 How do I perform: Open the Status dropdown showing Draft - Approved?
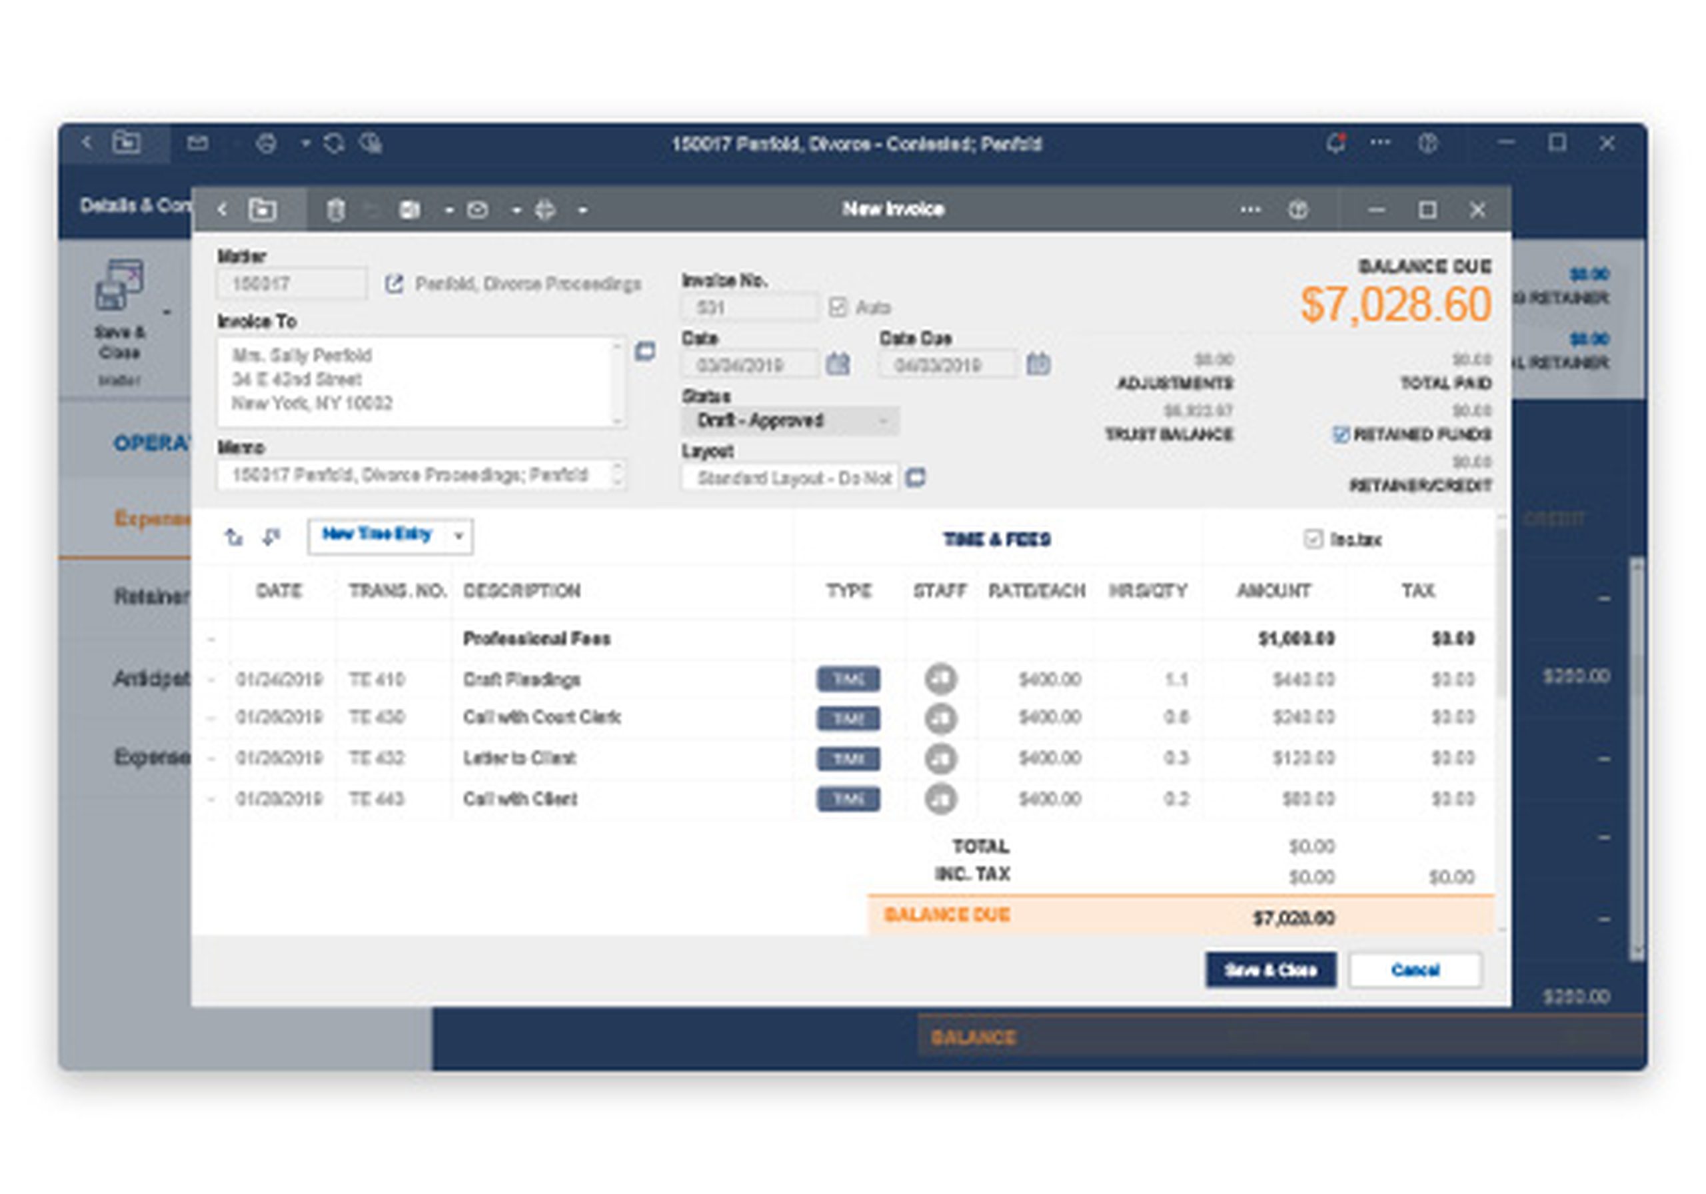790,420
